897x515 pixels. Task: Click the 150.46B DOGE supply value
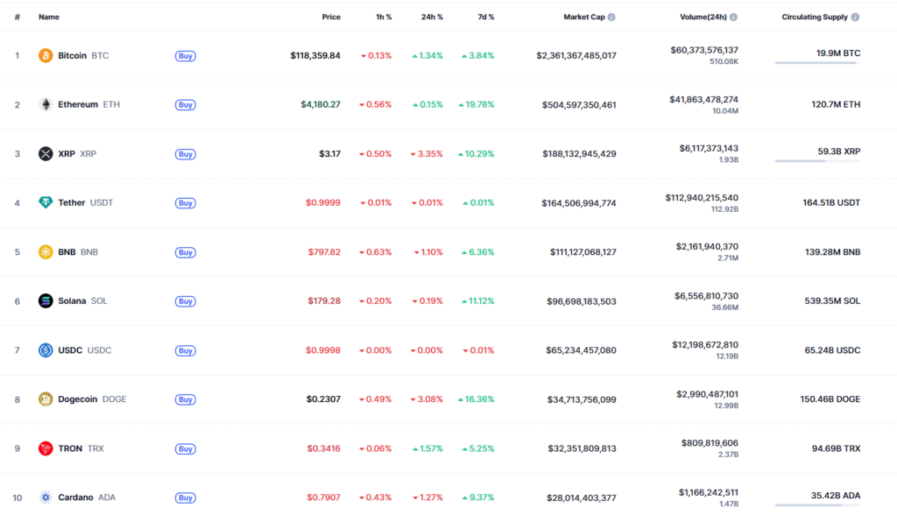click(x=830, y=399)
